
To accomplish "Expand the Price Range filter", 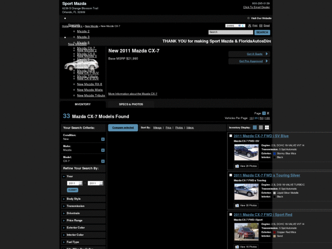I will 83,221.
